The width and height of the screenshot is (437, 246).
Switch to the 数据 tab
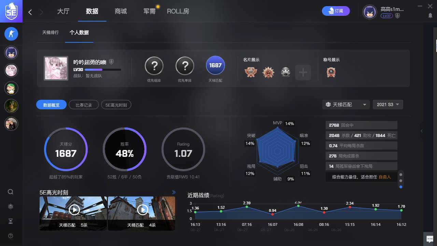click(x=92, y=11)
